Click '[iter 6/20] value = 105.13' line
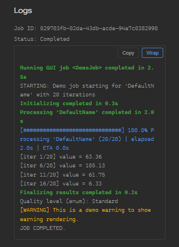179x247 pixels. [62, 165]
